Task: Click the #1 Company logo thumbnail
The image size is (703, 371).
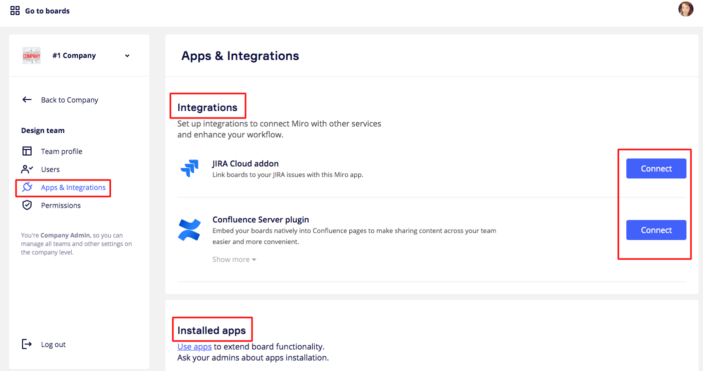Action: tap(31, 55)
